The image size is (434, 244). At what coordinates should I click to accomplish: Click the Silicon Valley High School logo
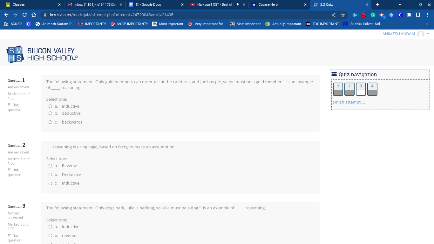tap(42, 54)
